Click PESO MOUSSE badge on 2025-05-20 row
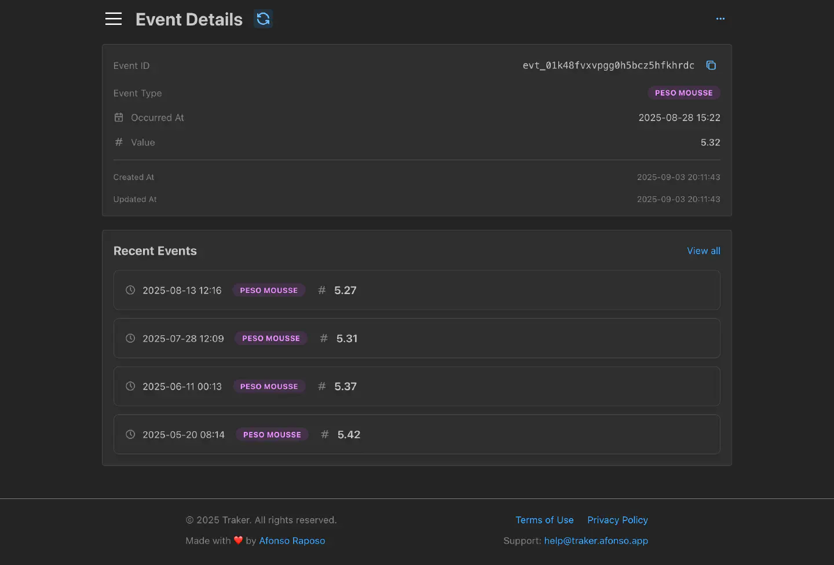Viewport: 834px width, 565px height. coord(272,434)
